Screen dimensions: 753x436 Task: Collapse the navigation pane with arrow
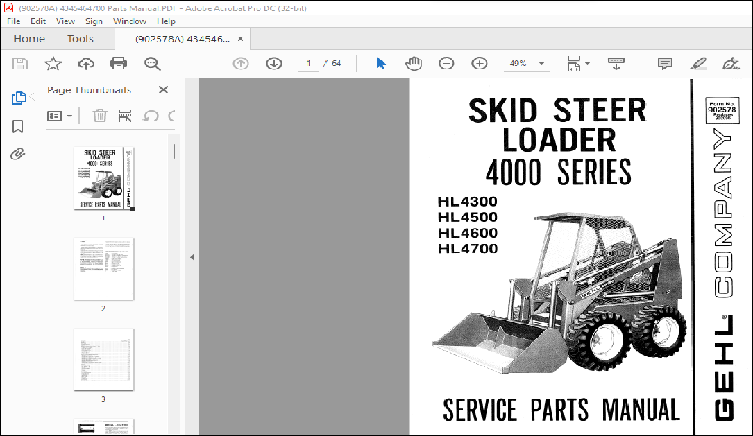coord(192,257)
